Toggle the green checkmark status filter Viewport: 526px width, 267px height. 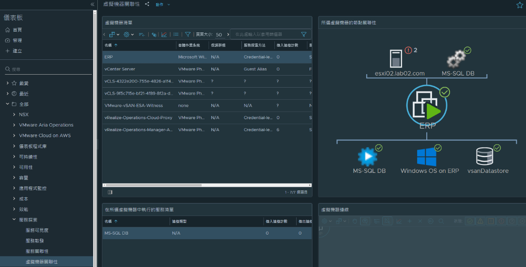pyautogui.click(x=470, y=221)
